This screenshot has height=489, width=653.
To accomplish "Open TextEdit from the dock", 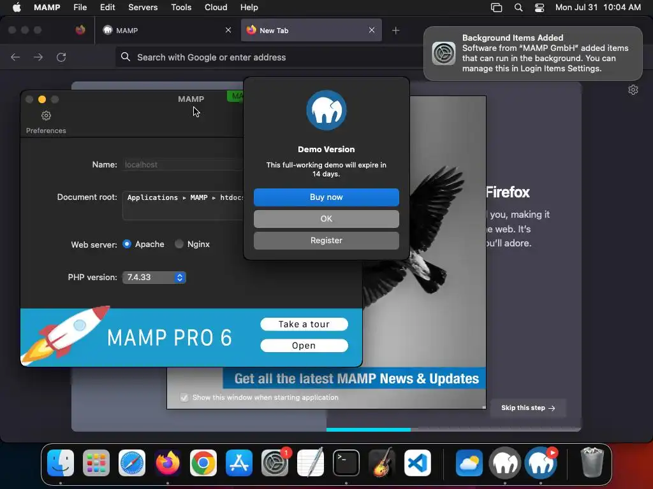I will [x=311, y=463].
